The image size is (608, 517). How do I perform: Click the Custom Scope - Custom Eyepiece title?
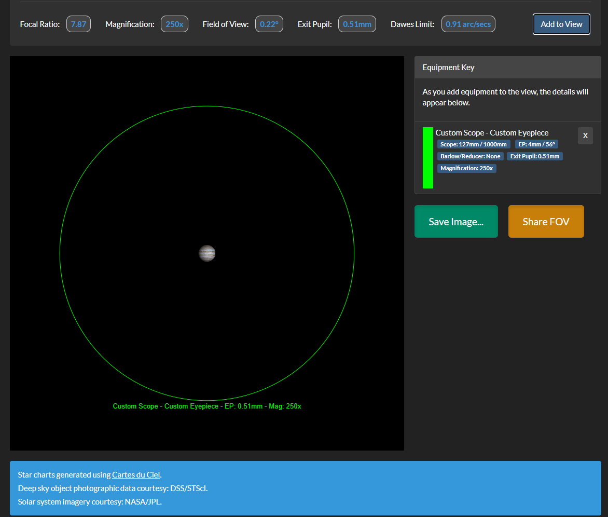click(492, 133)
